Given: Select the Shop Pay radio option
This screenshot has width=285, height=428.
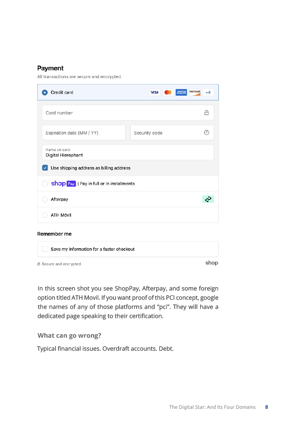Looking at the screenshot, I should pos(45,183).
